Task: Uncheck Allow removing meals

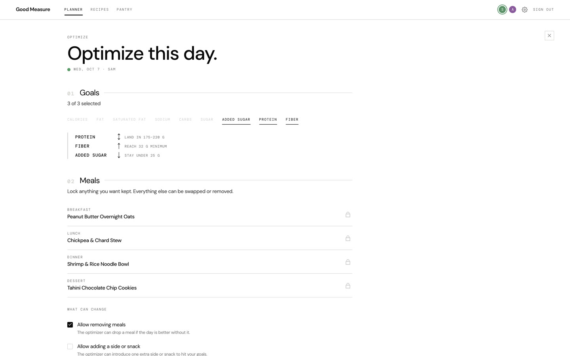Action: click(70, 325)
